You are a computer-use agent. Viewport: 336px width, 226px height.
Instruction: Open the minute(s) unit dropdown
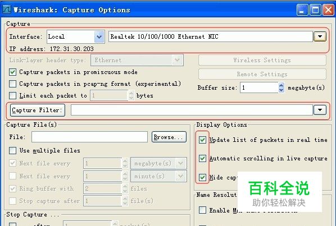pyautogui.click(x=158, y=177)
